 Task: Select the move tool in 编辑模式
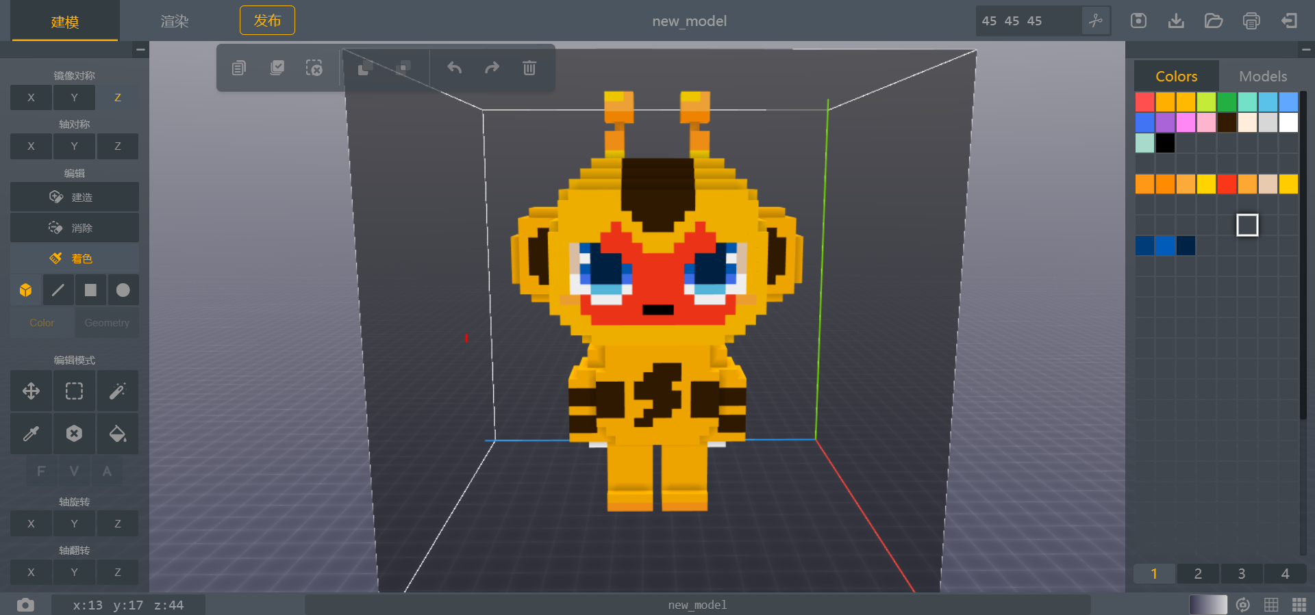(31, 391)
